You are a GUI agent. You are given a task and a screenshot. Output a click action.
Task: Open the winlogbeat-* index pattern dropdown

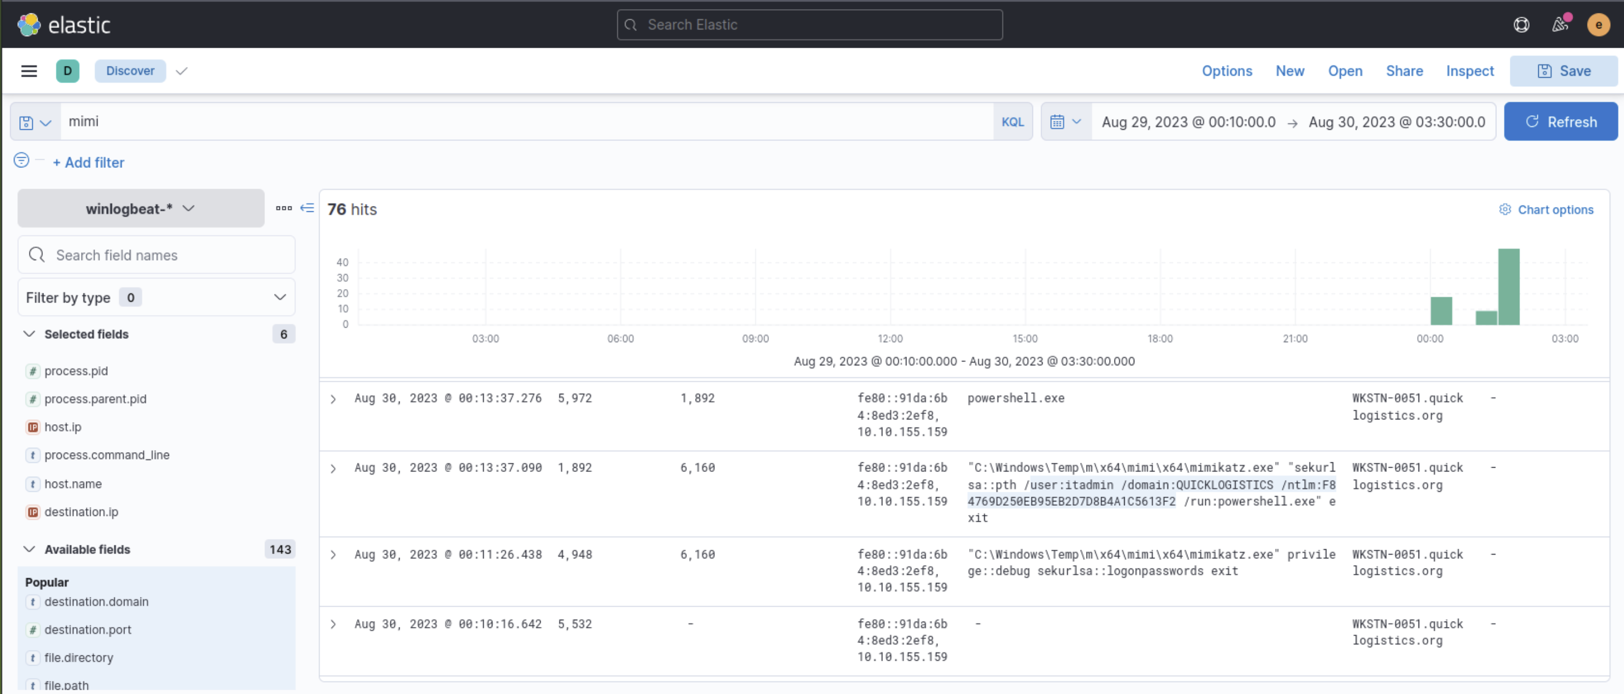pos(141,209)
